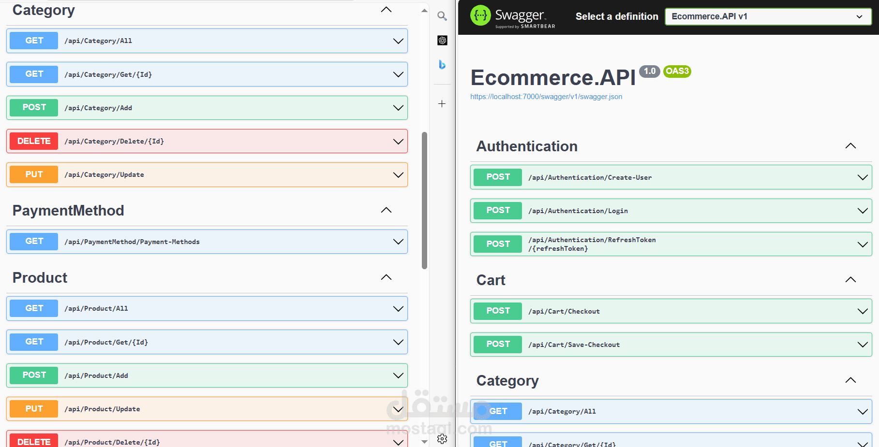Click PUT button for /api/Category/Update
The width and height of the screenshot is (879, 447).
tap(34, 174)
